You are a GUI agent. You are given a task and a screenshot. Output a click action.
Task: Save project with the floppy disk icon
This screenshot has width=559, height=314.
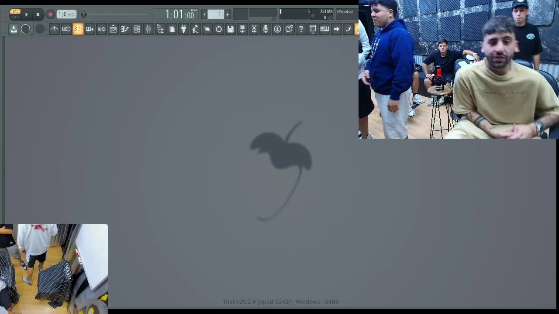[x=231, y=29]
